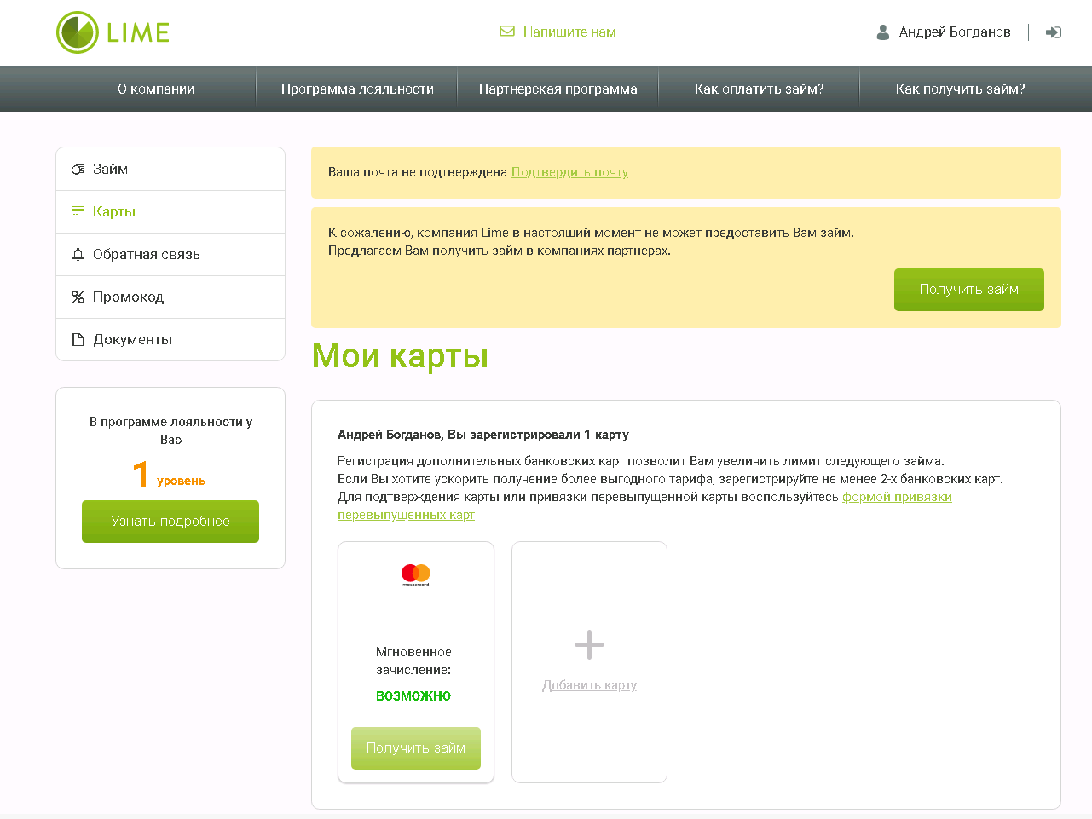Open Как оплатить займ? page
Image resolution: width=1092 pixels, height=819 pixels.
click(x=759, y=89)
